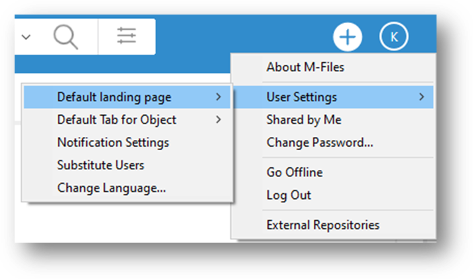
Task: Open External Repositories entry
Action: (333, 225)
